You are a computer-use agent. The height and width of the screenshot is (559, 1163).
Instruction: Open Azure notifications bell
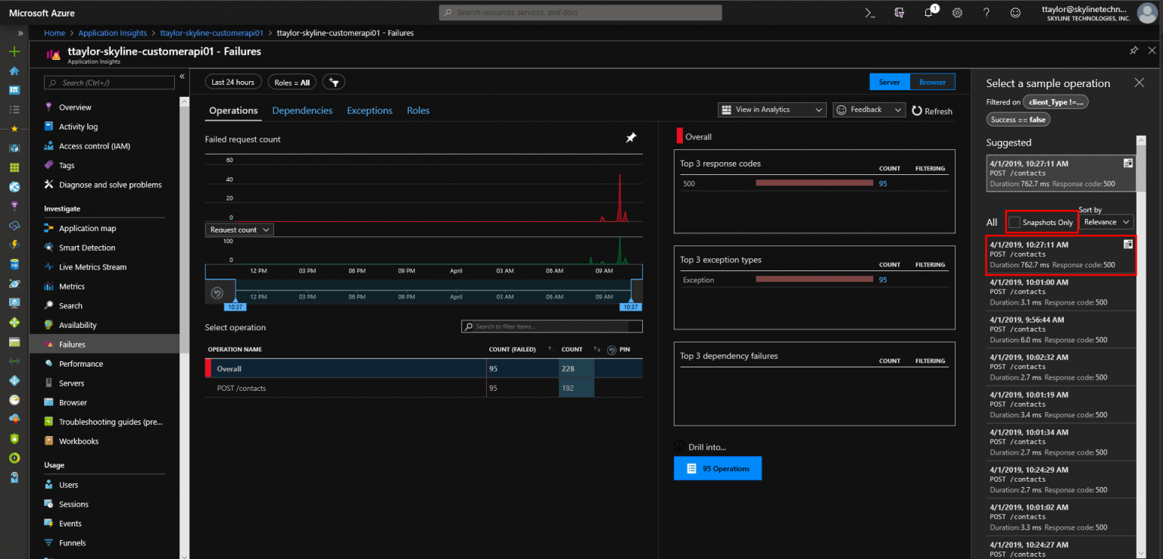tap(928, 12)
